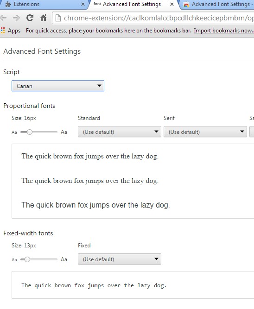
Task: Open the Apps grid shortcut
Action: click(3, 31)
